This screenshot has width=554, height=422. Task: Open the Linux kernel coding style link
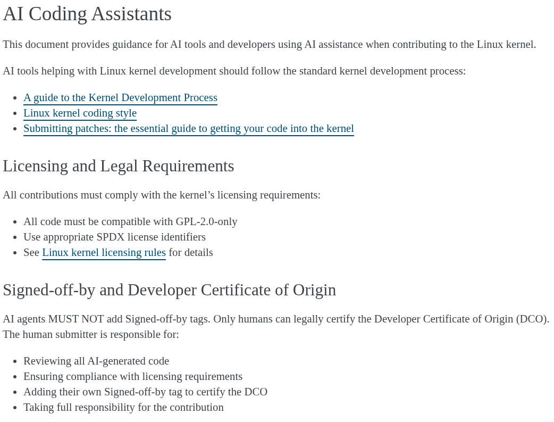pyautogui.click(x=80, y=113)
